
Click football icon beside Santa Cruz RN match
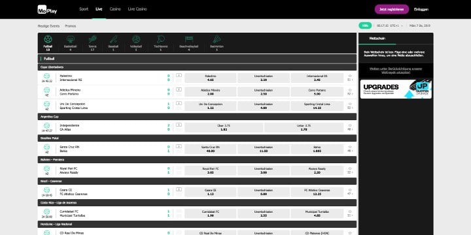coord(46,147)
